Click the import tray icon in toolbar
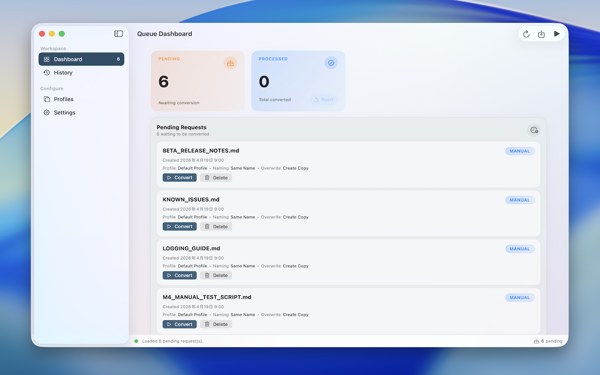 point(541,34)
